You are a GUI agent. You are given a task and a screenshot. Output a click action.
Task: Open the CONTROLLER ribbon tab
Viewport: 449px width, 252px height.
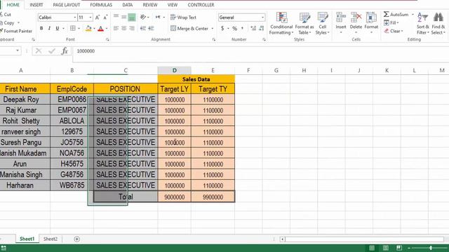tap(201, 5)
